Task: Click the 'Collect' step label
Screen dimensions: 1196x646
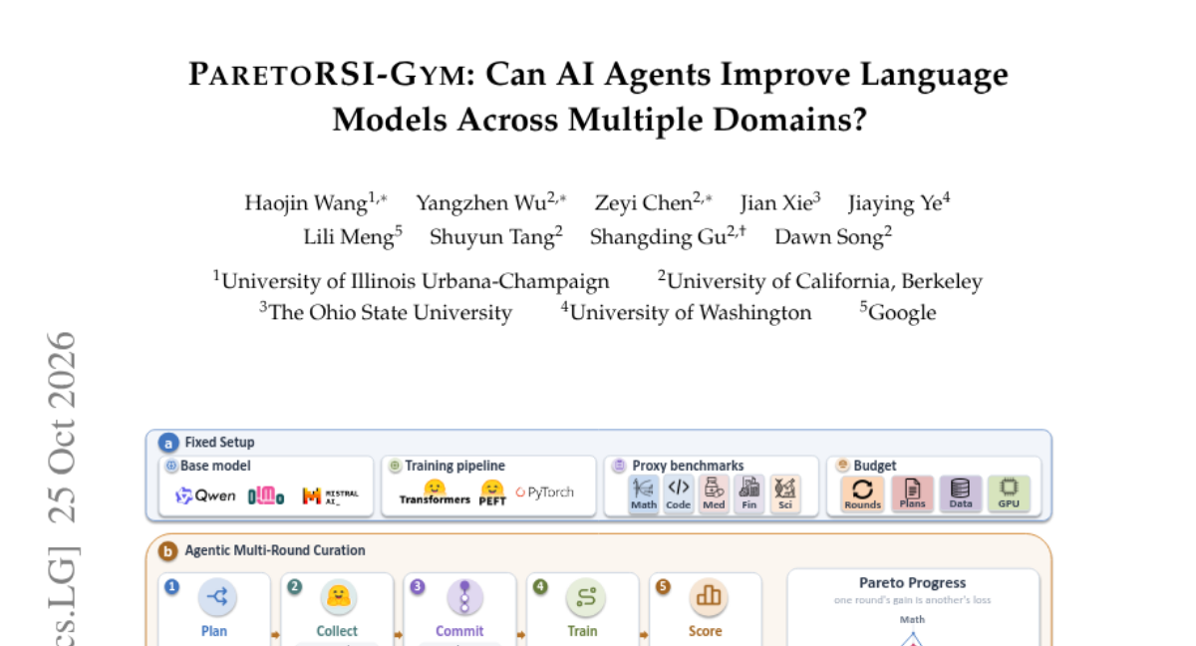Action: [x=337, y=631]
